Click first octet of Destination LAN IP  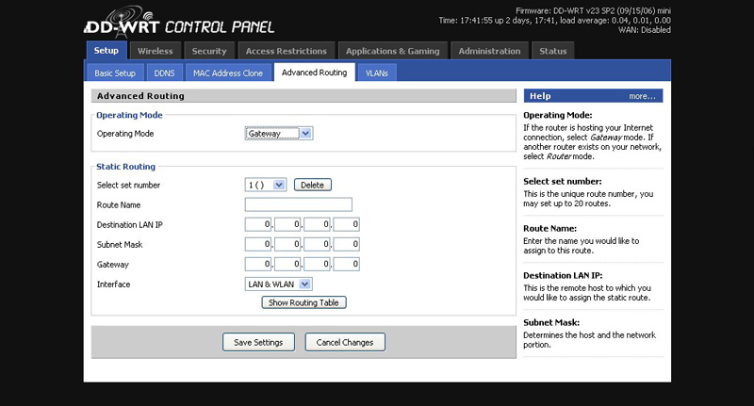click(x=258, y=224)
